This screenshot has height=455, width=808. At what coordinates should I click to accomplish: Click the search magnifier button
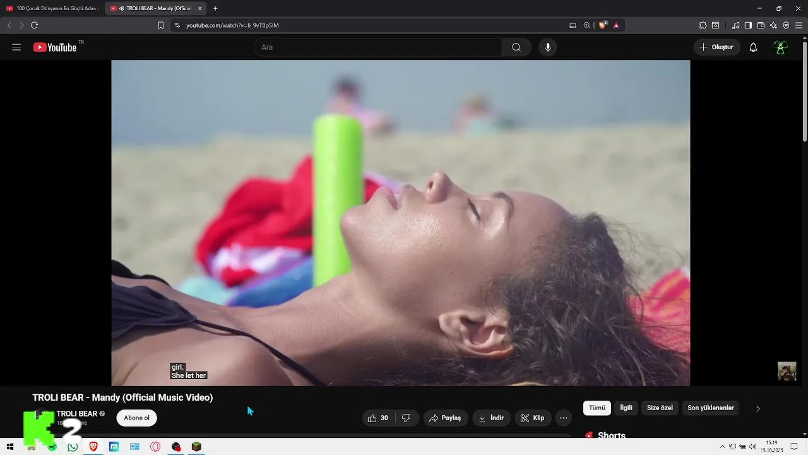(516, 47)
